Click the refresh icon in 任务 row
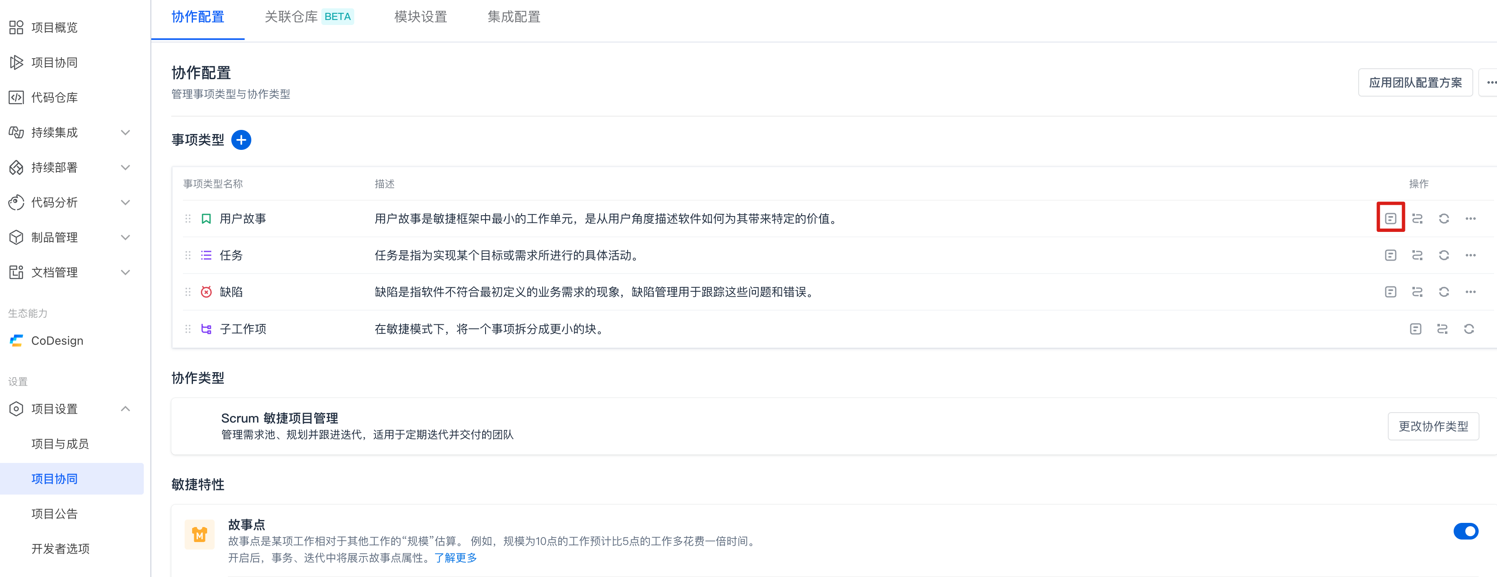1497x577 pixels. [x=1444, y=256]
